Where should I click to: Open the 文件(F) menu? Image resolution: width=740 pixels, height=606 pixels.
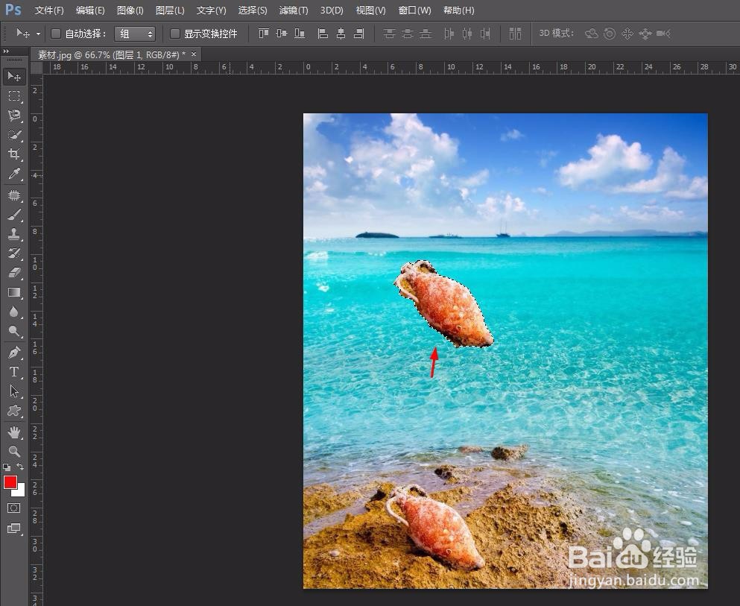pos(49,10)
